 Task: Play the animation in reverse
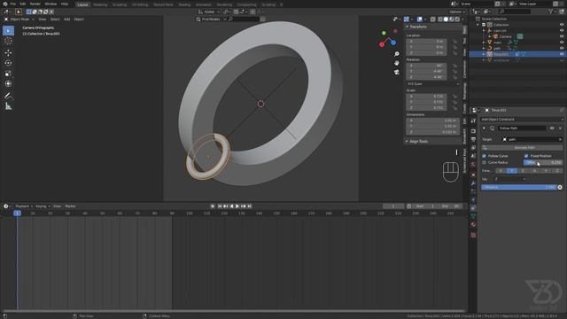pos(231,206)
